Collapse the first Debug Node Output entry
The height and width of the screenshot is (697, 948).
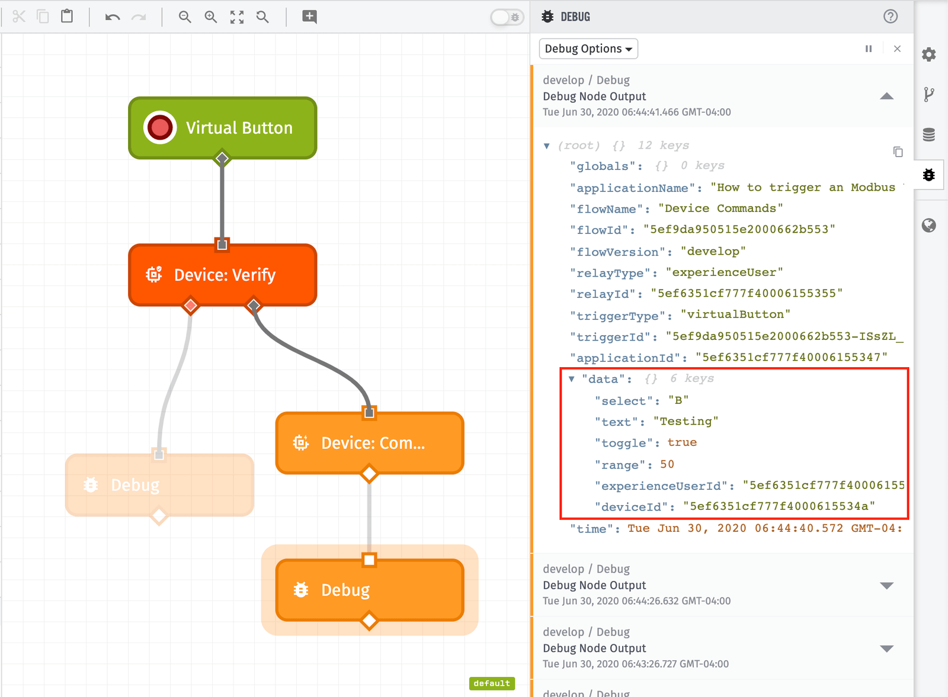tap(886, 96)
